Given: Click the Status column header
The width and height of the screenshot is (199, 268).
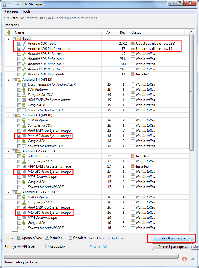Looking at the screenshot, I should coord(157,32).
